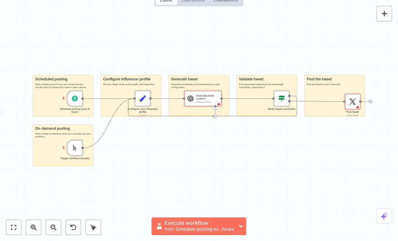Open the AI assistant sparkle button
Viewport: 398px width, 241px height.
coord(384,216)
